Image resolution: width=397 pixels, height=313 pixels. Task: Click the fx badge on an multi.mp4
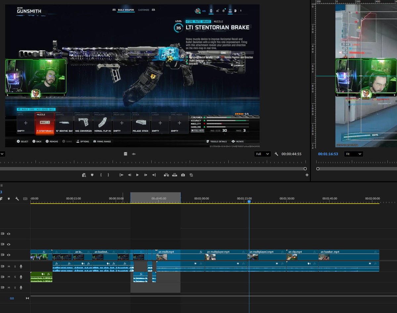click(201, 252)
